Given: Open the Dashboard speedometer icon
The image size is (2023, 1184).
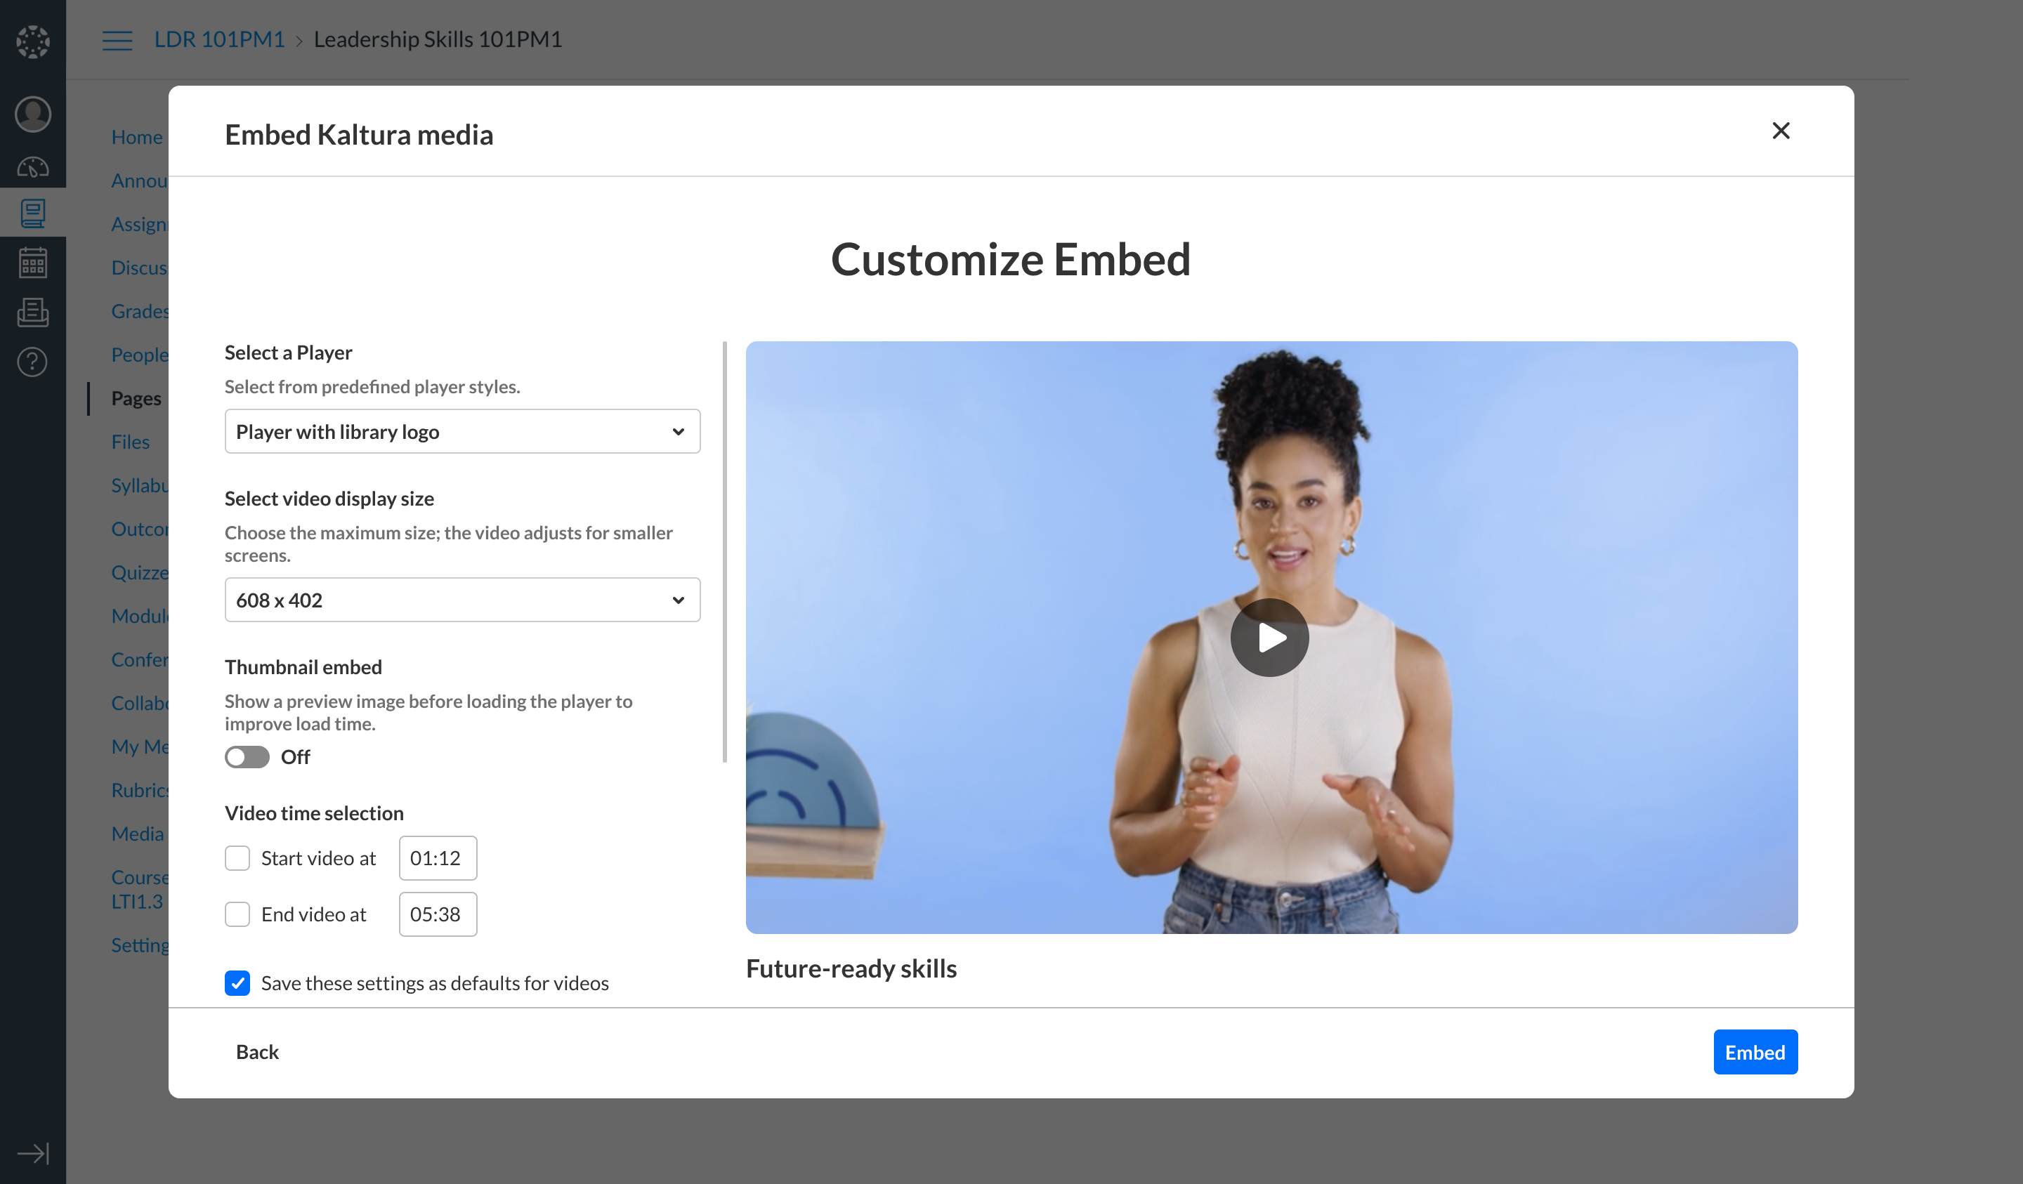Looking at the screenshot, I should point(33,167).
